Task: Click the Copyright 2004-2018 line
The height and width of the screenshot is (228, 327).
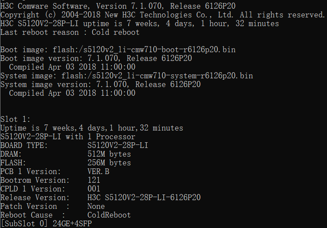Action: (162, 14)
